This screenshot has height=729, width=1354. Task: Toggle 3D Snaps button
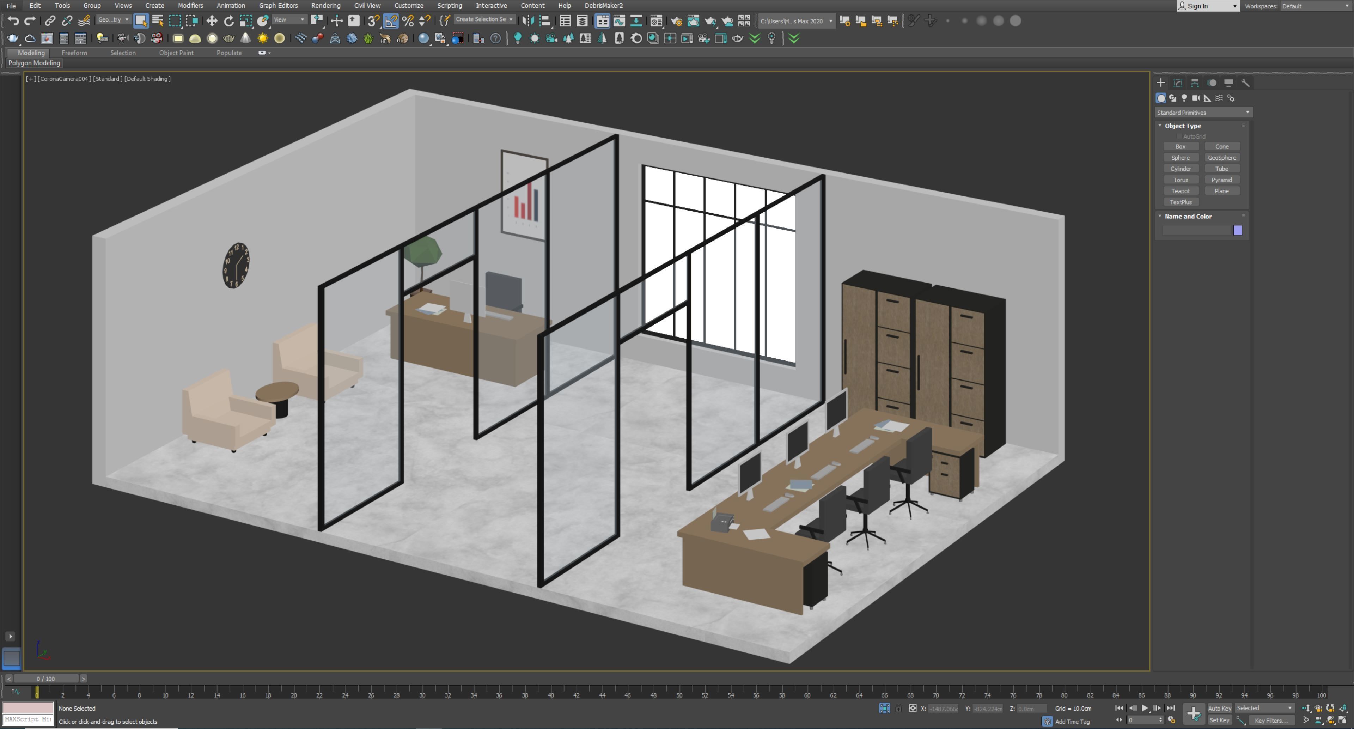[374, 21]
